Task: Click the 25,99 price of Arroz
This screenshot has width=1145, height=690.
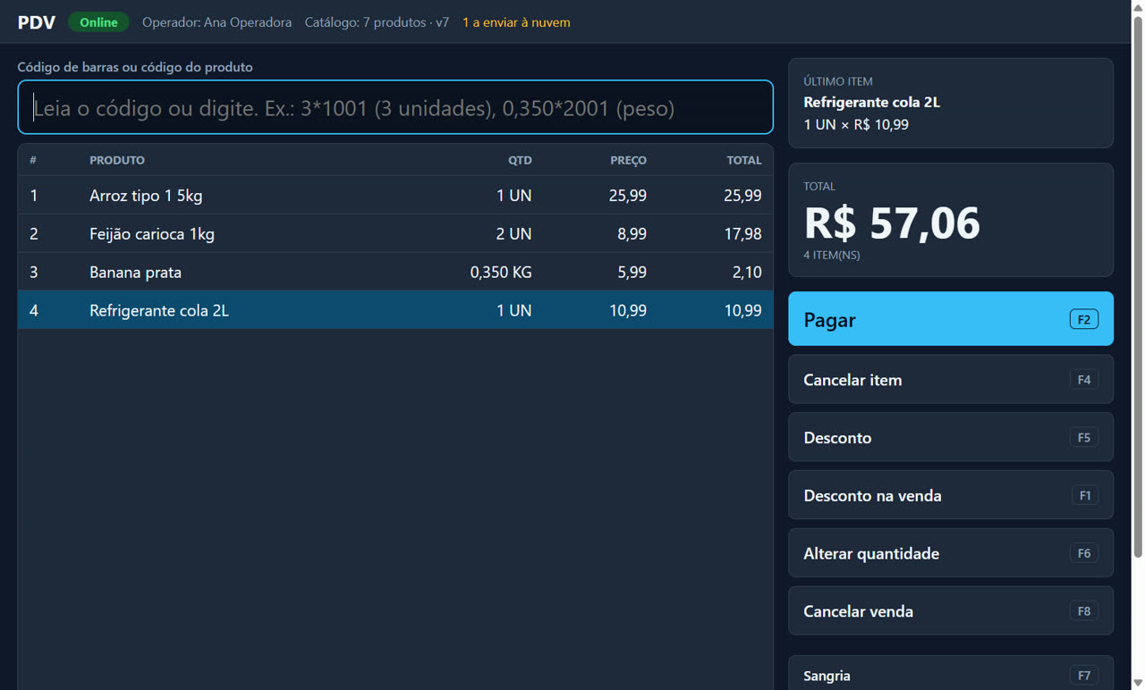Action: [628, 196]
